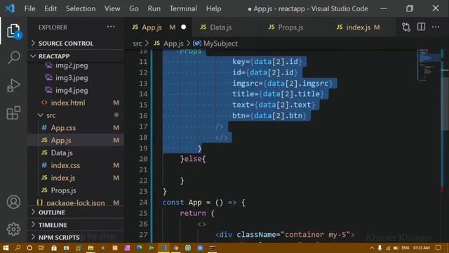Open the File menu
Viewport: 449px width, 253px height.
coord(29,8)
